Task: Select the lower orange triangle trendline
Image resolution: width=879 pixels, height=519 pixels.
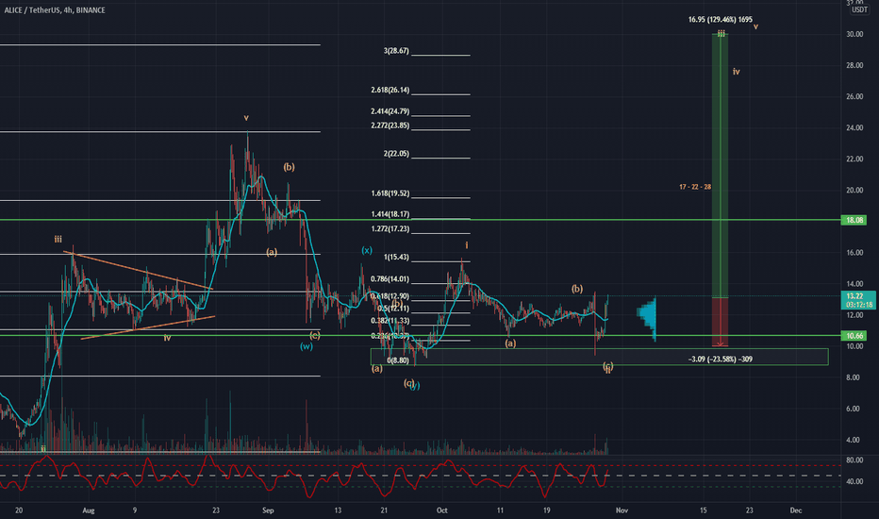Action: pos(147,327)
